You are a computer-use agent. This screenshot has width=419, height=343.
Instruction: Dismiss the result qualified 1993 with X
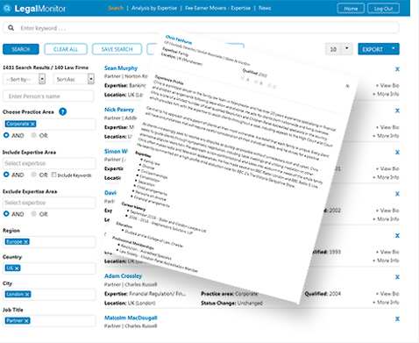(x=397, y=235)
